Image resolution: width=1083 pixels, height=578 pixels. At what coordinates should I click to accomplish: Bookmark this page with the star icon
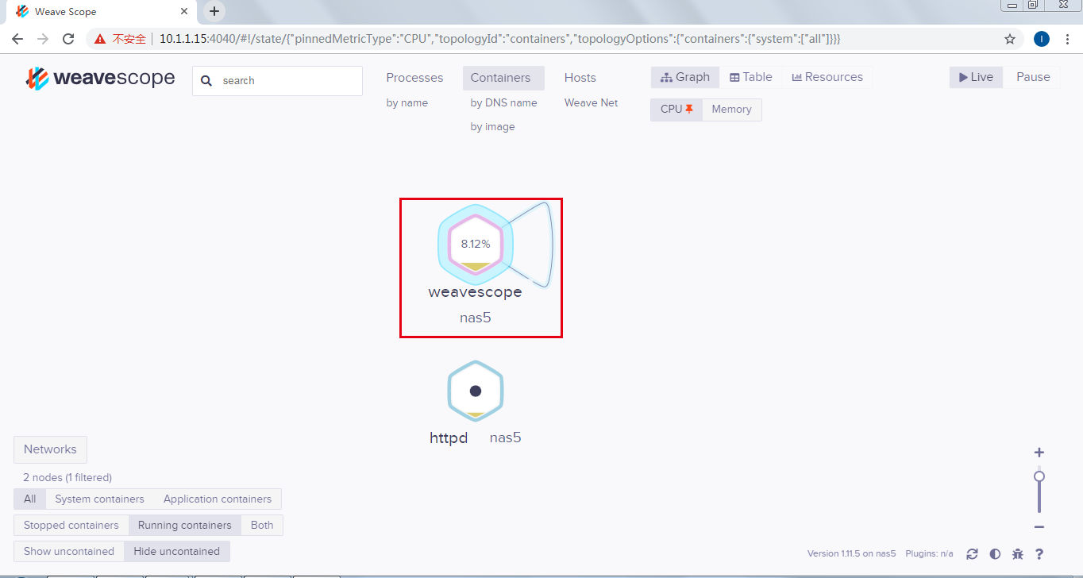pos(1010,39)
